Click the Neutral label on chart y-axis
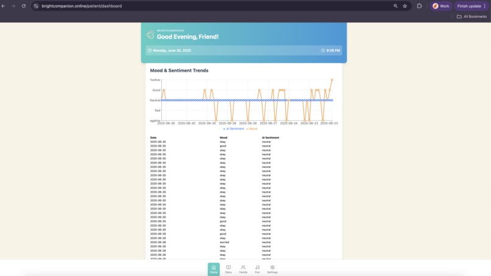Viewport: 491px width, 276px height. pos(155,100)
